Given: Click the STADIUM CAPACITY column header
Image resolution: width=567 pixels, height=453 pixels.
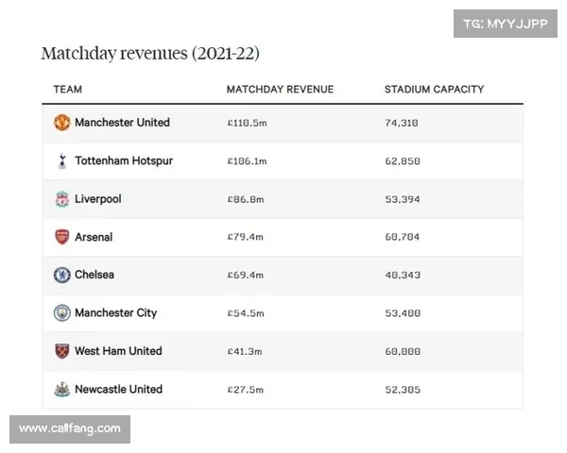Looking at the screenshot, I should (434, 90).
